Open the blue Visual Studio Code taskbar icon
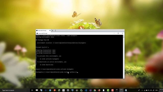The width and height of the screenshot is (163, 92). [x=86, y=90]
